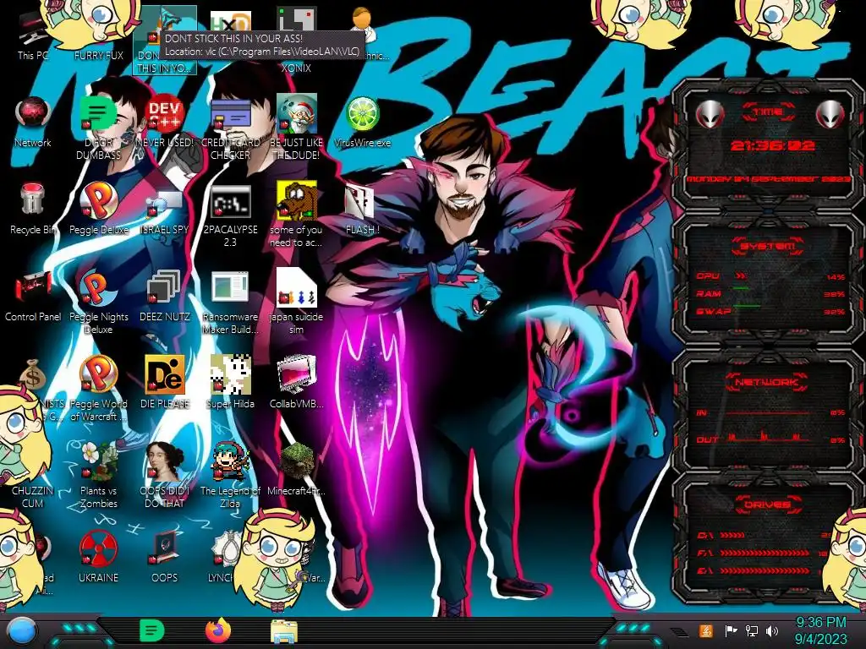The image size is (866, 649).
Task: Open the Minecraft4Fr grass block icon
Action: 296,469
